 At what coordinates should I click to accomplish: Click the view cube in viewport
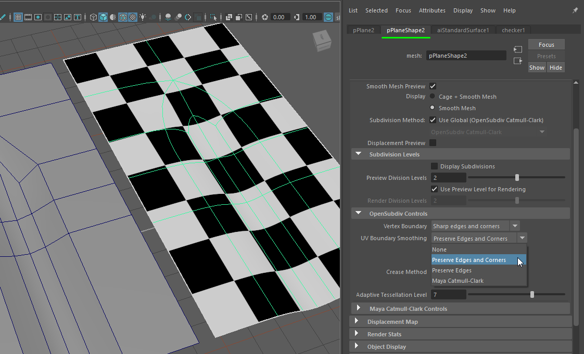coord(322,41)
